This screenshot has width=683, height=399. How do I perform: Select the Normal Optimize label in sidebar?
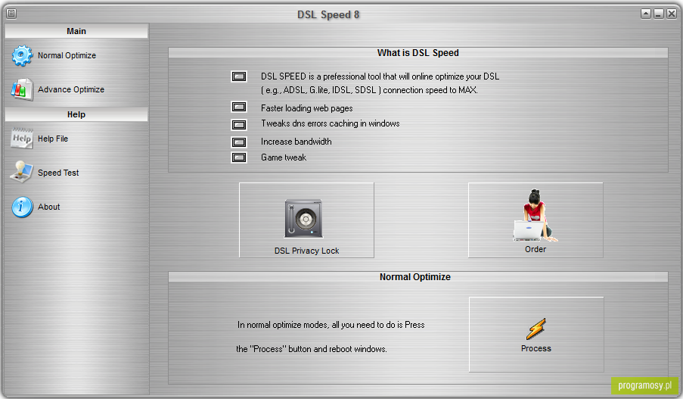67,55
